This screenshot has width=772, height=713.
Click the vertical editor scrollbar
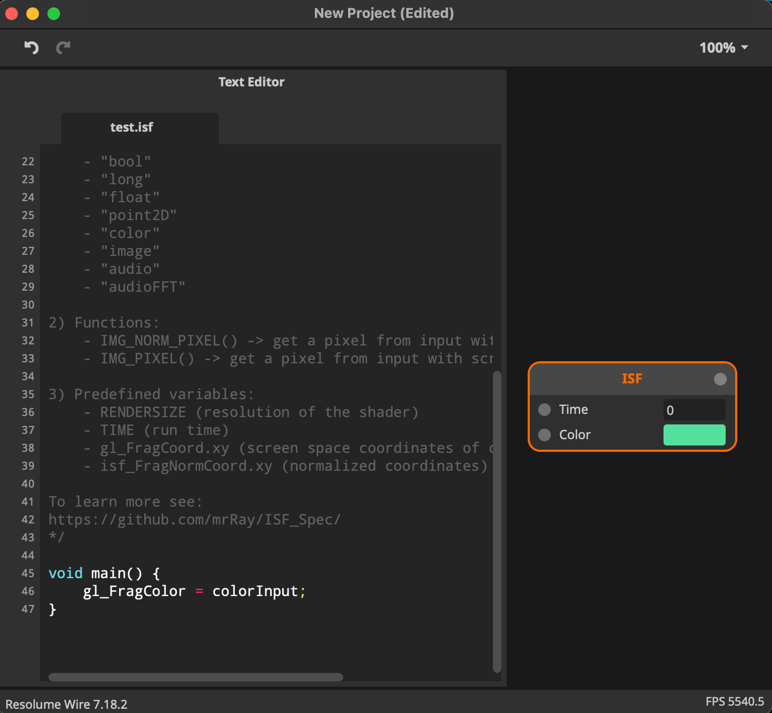tap(497, 521)
